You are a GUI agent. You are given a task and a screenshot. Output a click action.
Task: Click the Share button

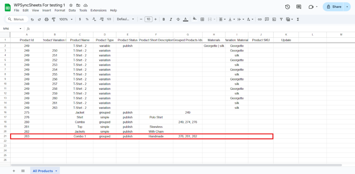tap(334, 7)
